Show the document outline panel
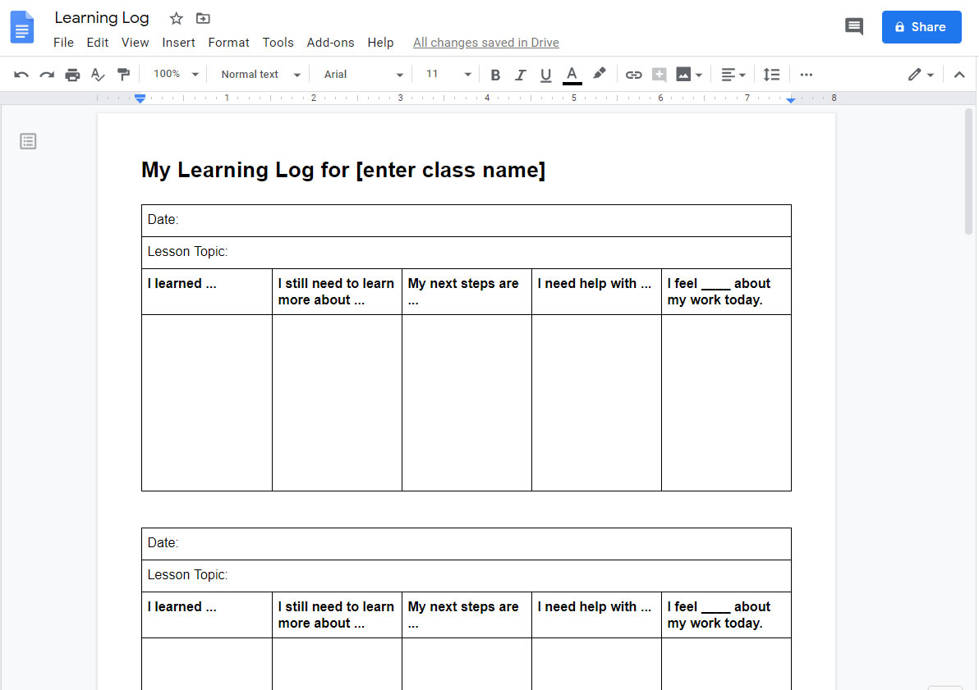This screenshot has height=690, width=979. [x=28, y=140]
